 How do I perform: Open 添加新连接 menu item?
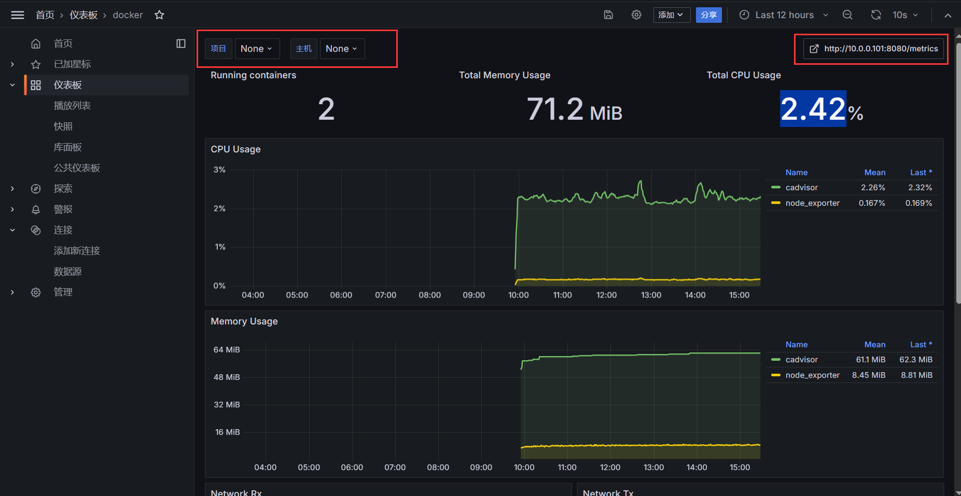(77, 251)
